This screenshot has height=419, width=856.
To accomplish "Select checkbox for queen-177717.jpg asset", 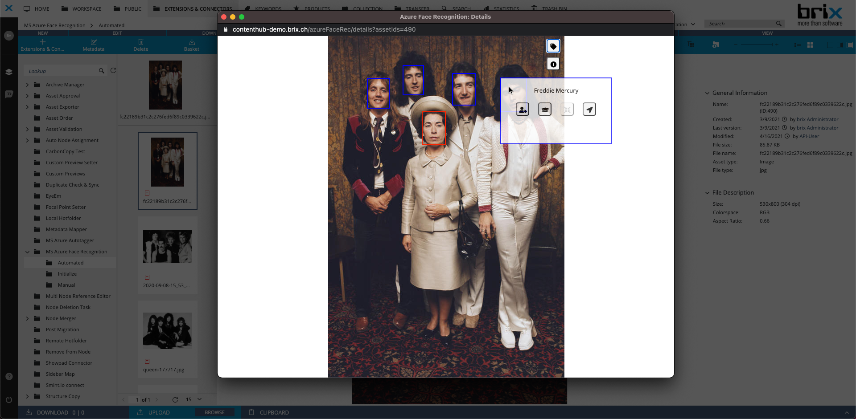I will click(x=147, y=362).
